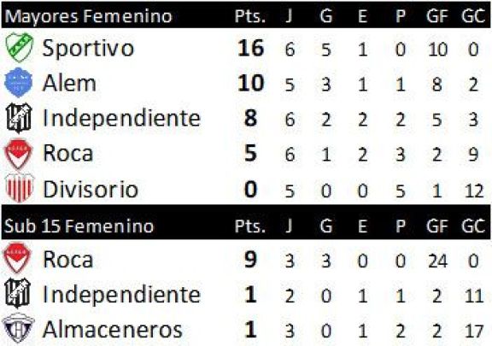Click Roca's 24 goals-for value
This screenshot has width=492, height=346.
pyautogui.click(x=437, y=261)
